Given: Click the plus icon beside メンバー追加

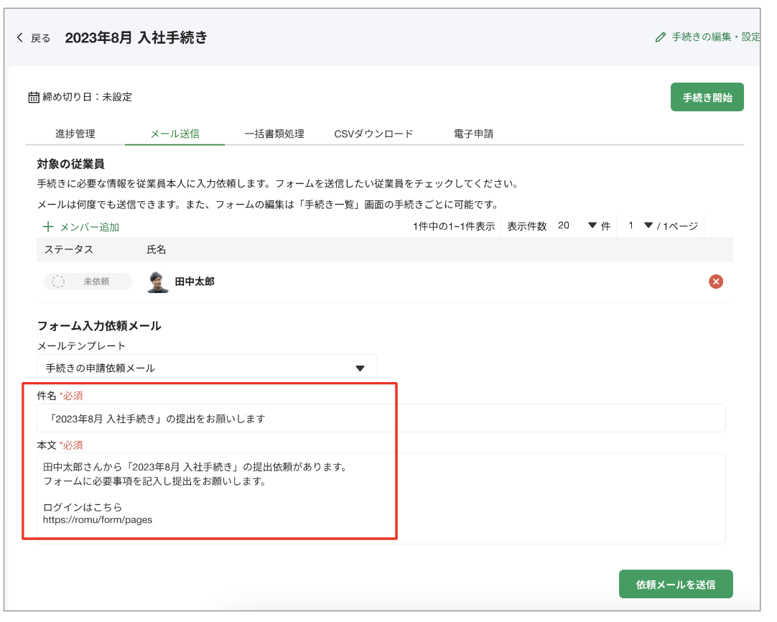Looking at the screenshot, I should [x=48, y=227].
